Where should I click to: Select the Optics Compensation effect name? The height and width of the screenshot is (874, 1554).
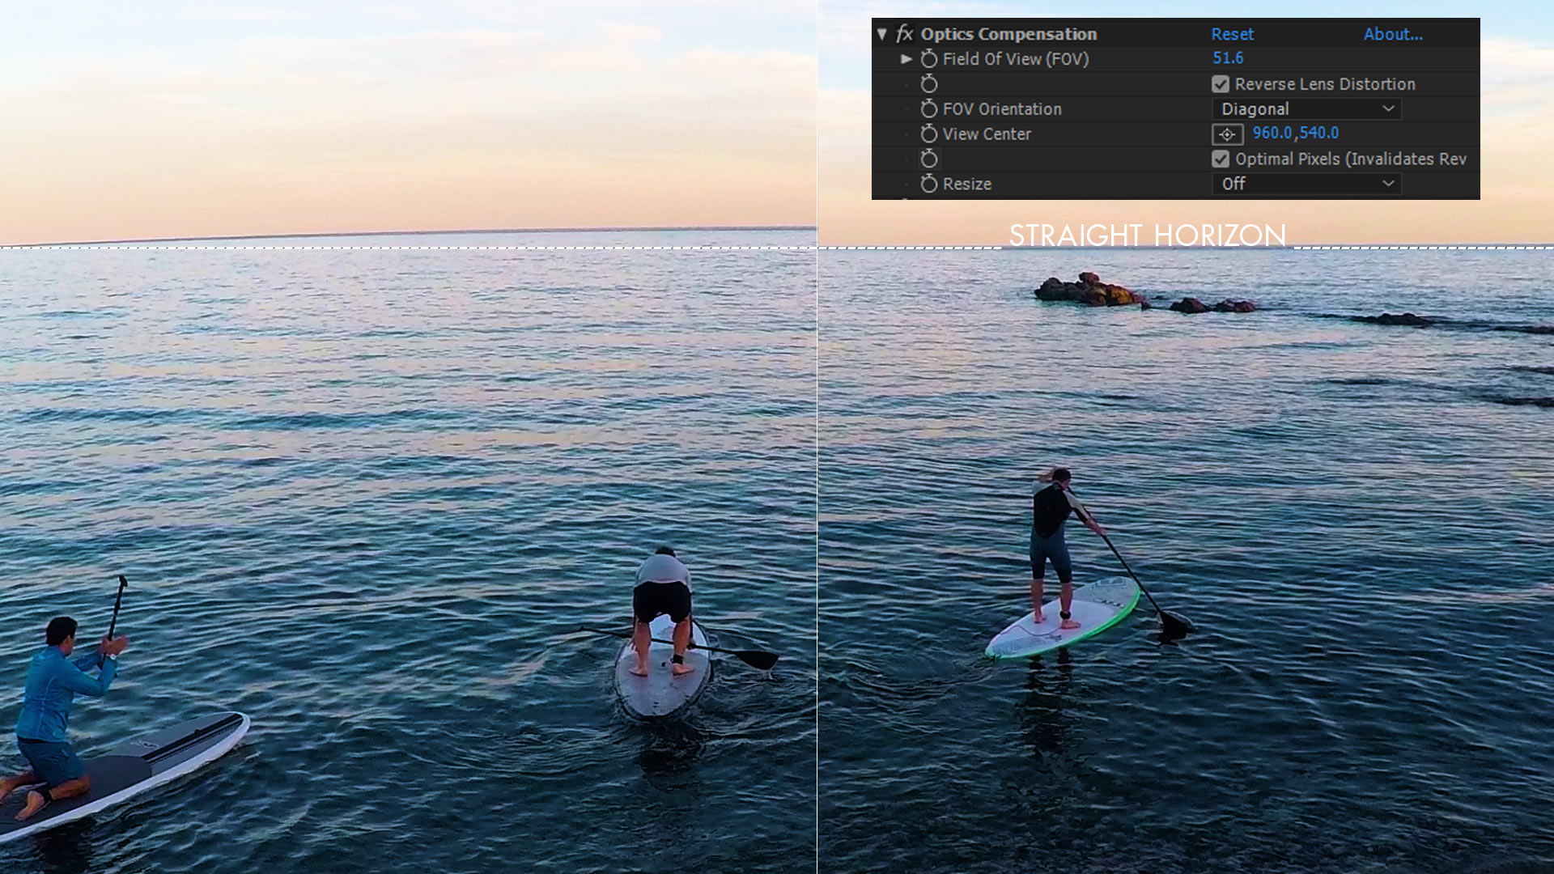coord(1008,34)
